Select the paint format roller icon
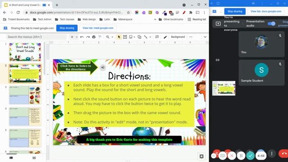 (x=100, y=37)
